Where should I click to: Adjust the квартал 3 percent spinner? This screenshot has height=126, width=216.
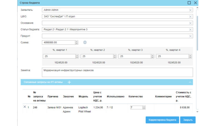(153, 56)
